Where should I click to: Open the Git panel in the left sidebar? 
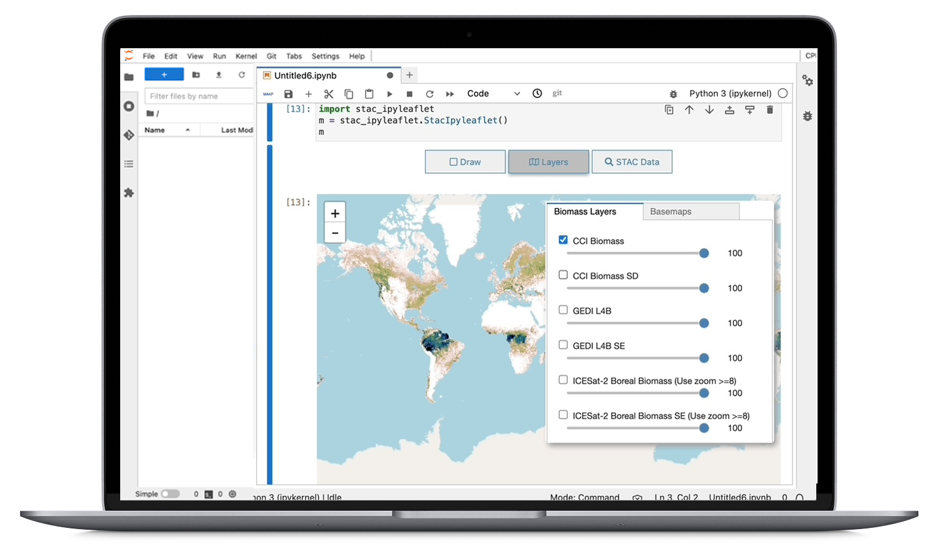click(129, 135)
